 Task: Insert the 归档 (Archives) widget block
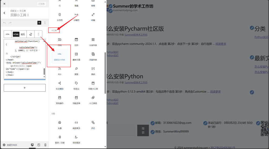click(60, 42)
